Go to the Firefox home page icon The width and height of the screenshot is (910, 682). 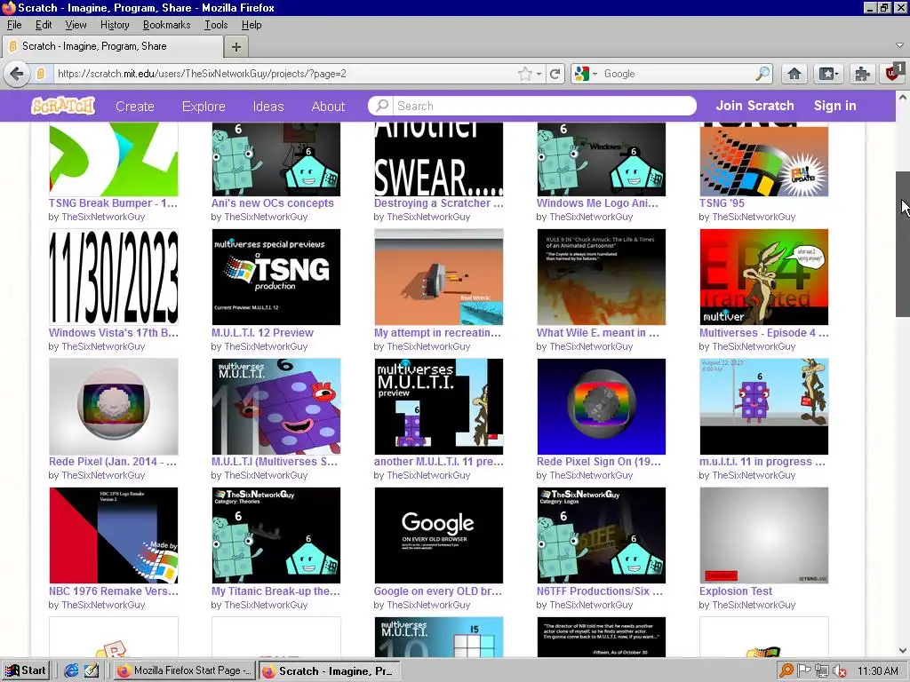click(794, 74)
